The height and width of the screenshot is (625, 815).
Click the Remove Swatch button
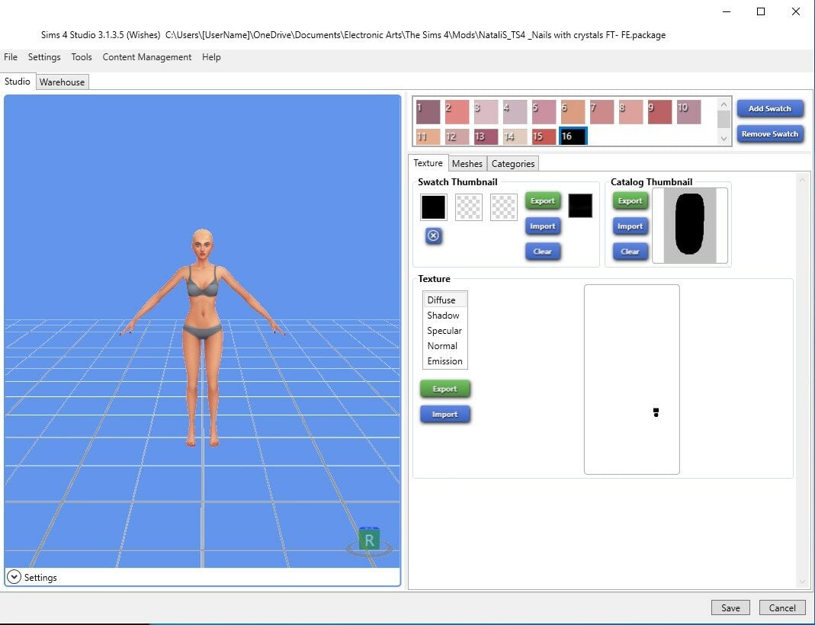(770, 134)
